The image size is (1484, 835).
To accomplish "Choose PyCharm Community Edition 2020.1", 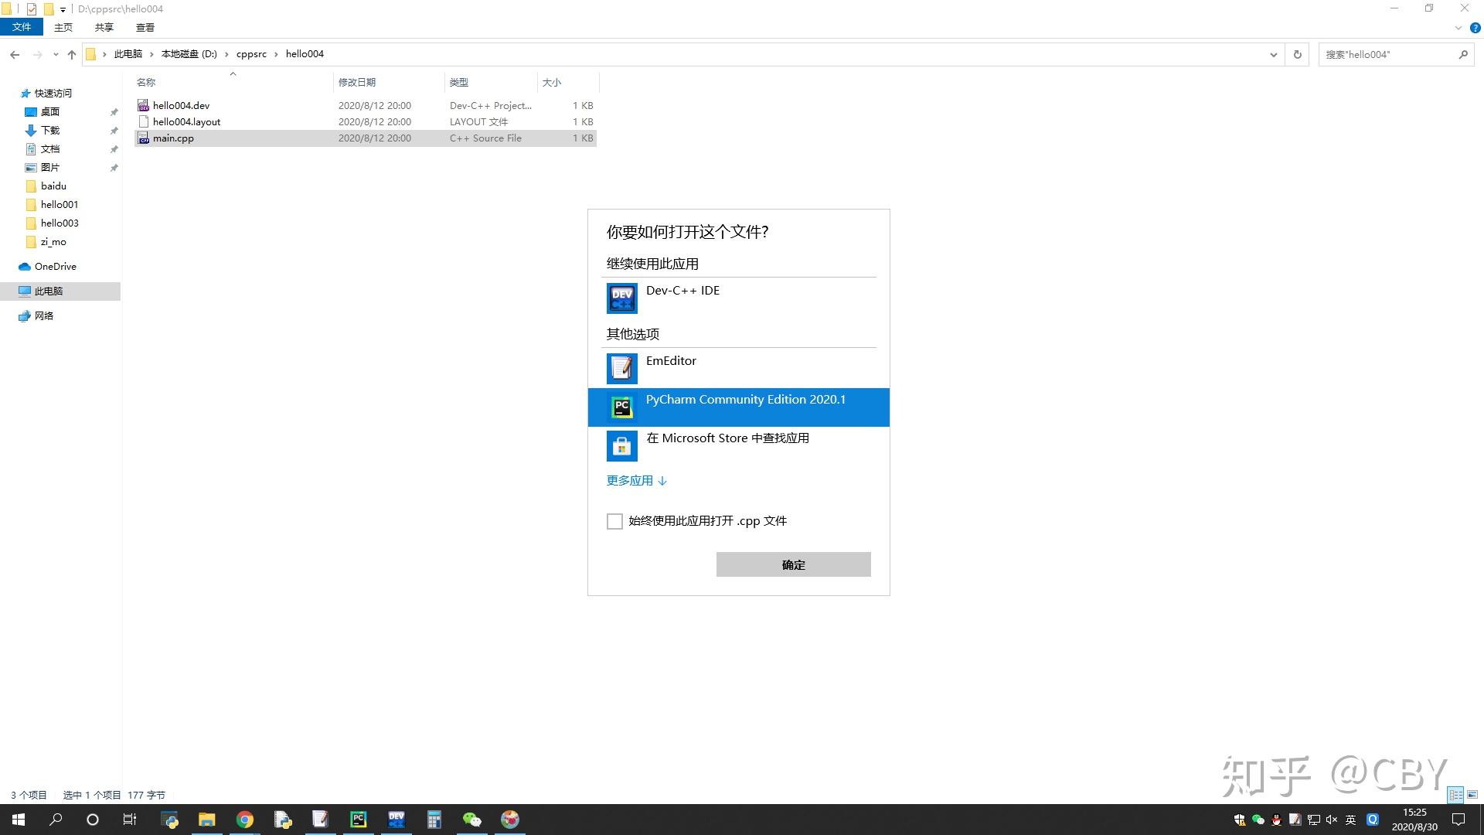I will pyautogui.click(x=744, y=407).
